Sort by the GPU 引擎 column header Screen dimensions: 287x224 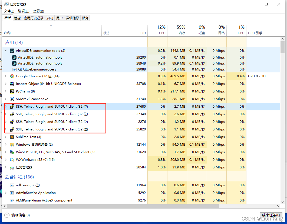point(263,30)
